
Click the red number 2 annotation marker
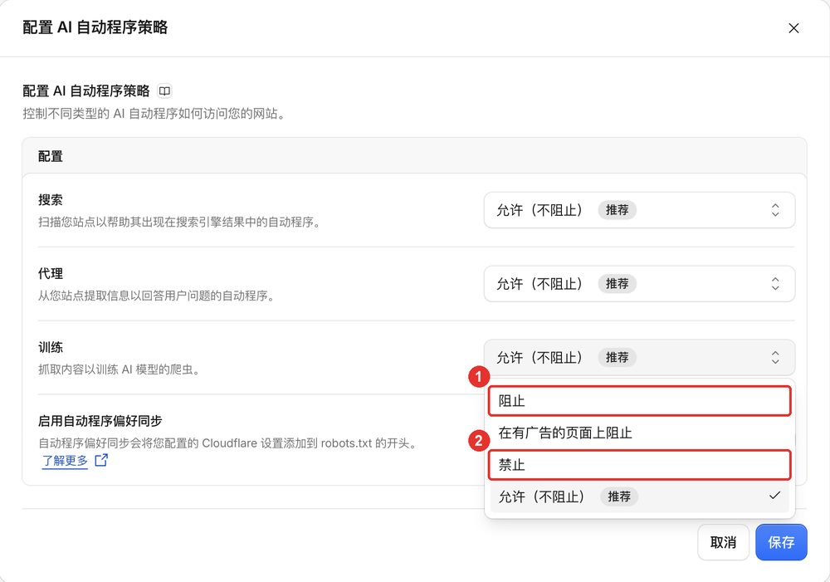tap(479, 441)
